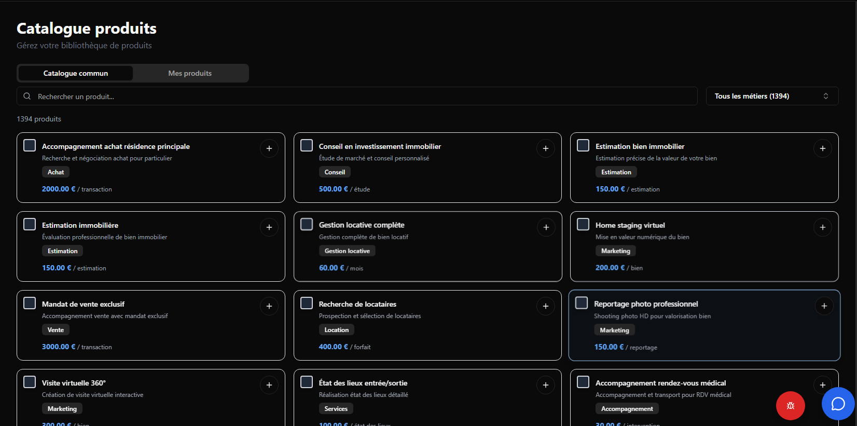Select the Catalogue commun tab
Image resolution: width=857 pixels, height=426 pixels.
76,73
